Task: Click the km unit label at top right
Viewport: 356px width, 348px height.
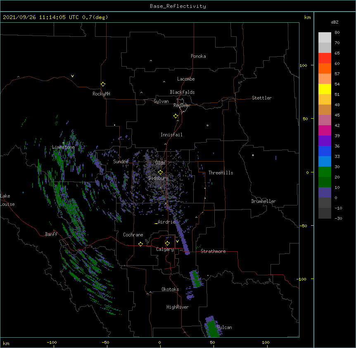Action: pyautogui.click(x=307, y=17)
